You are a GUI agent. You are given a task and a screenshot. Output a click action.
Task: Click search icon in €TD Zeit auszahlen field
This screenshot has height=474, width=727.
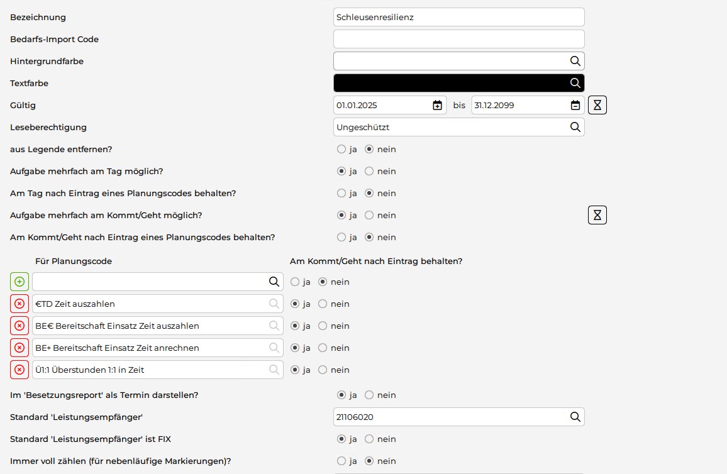[x=274, y=304]
